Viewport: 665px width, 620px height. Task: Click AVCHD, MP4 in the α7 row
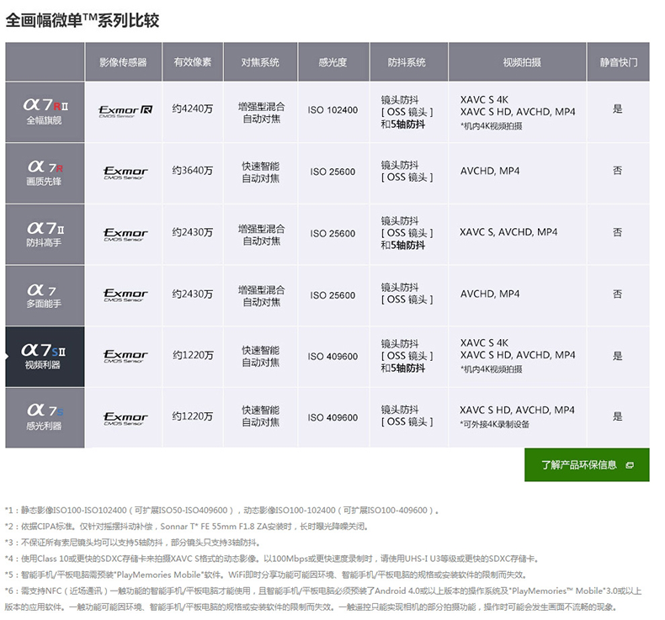tap(490, 294)
